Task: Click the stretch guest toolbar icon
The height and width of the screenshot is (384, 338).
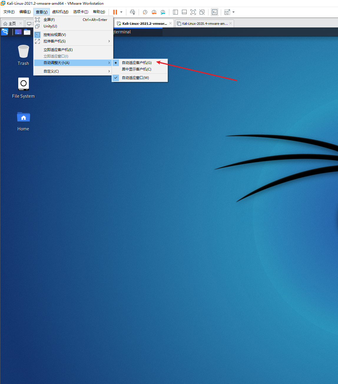Action: [x=227, y=12]
